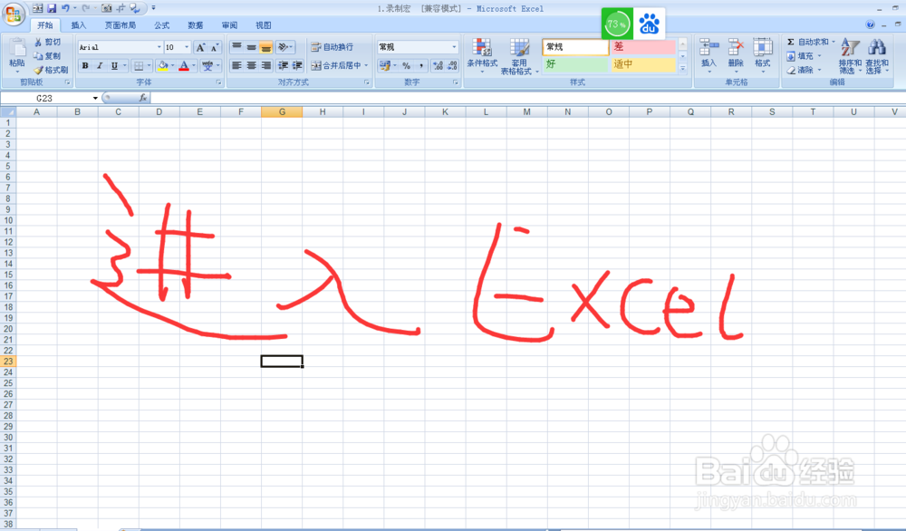Apply comma style number format
This screenshot has height=531, width=906.
tap(421, 65)
